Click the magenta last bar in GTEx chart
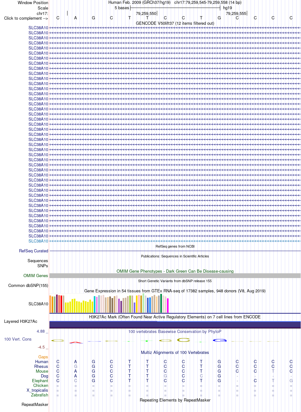 click(x=168, y=305)
